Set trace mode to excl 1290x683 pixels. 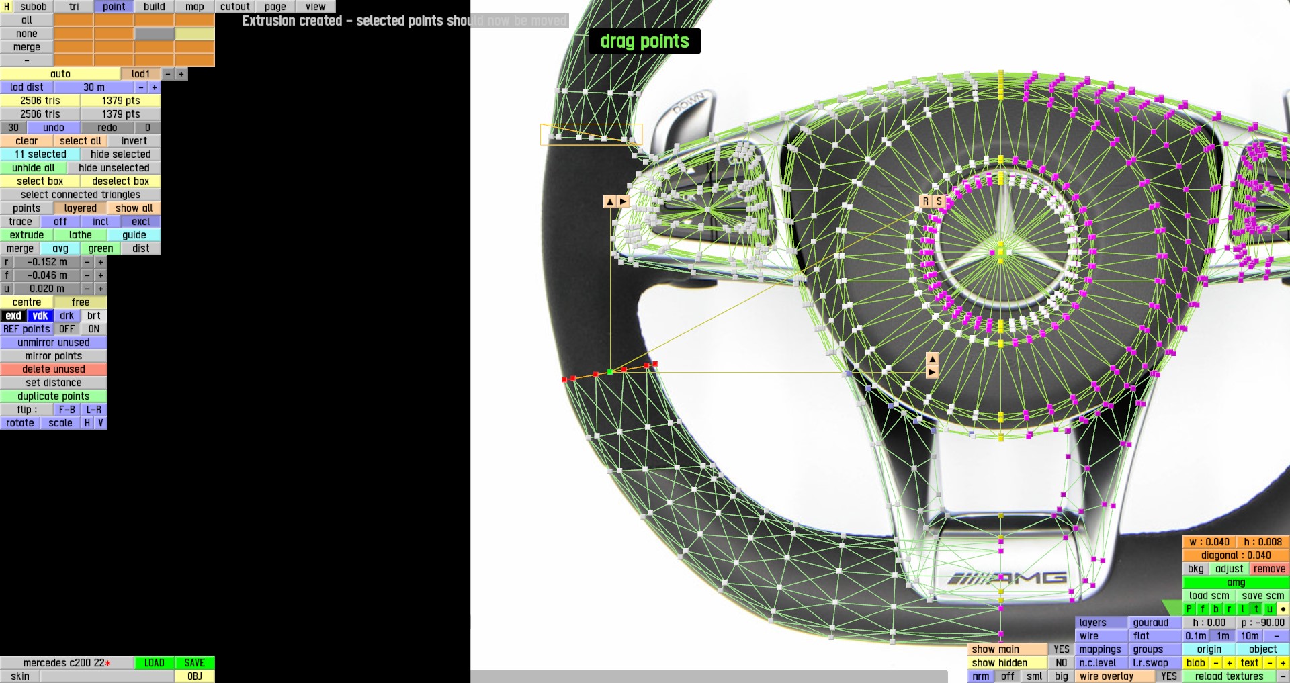tap(141, 222)
